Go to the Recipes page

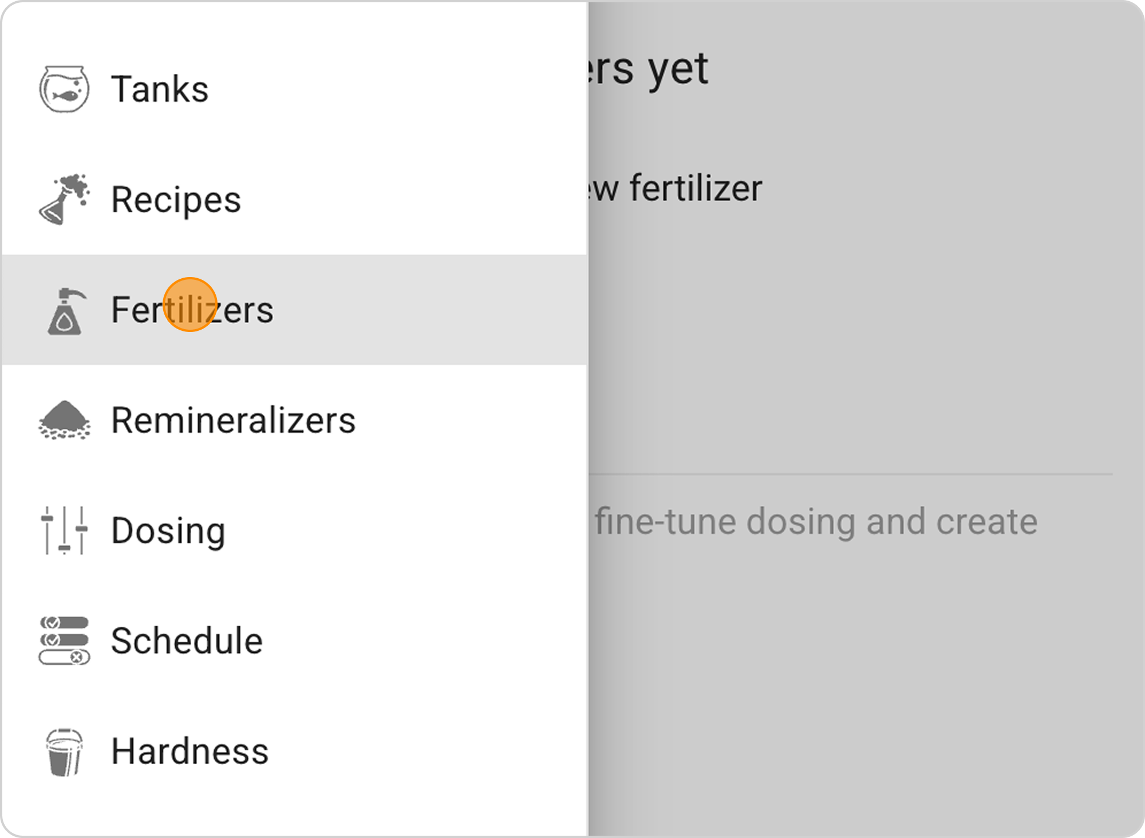176,200
